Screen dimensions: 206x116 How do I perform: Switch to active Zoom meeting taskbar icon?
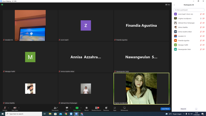[76, 114]
